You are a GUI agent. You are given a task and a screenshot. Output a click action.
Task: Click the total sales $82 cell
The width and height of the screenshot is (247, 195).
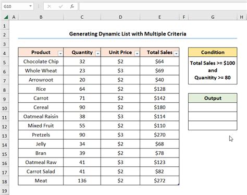click(x=159, y=172)
